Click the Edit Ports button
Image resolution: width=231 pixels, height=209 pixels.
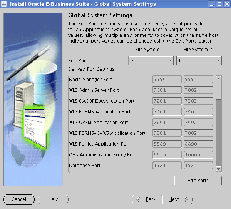pyautogui.click(x=198, y=181)
